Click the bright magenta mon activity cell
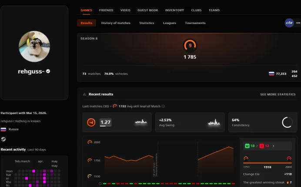The image size is (301, 187). (x=33, y=171)
